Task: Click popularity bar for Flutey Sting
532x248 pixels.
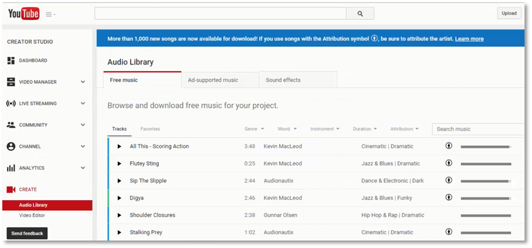Action: 486,164
